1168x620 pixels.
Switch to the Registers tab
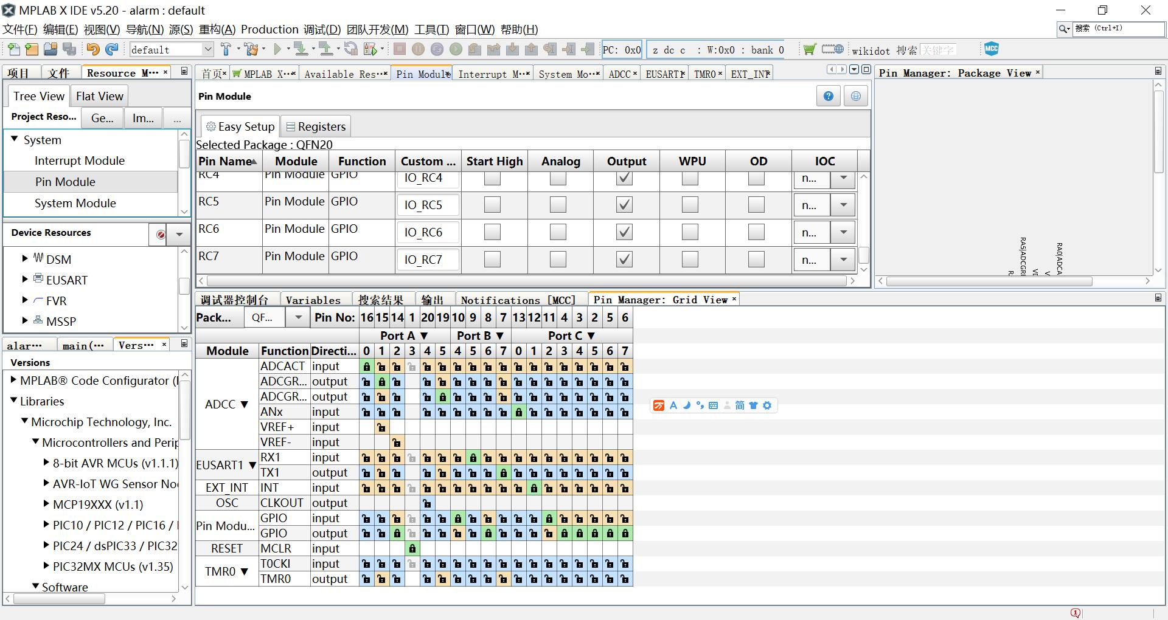pyautogui.click(x=316, y=126)
